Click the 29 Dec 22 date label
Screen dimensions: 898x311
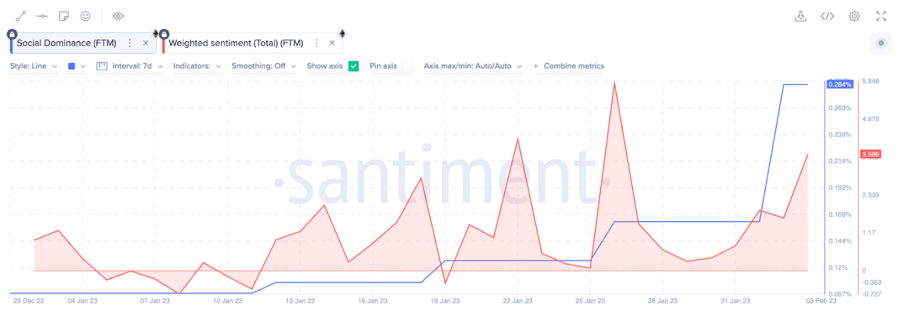[28, 301]
